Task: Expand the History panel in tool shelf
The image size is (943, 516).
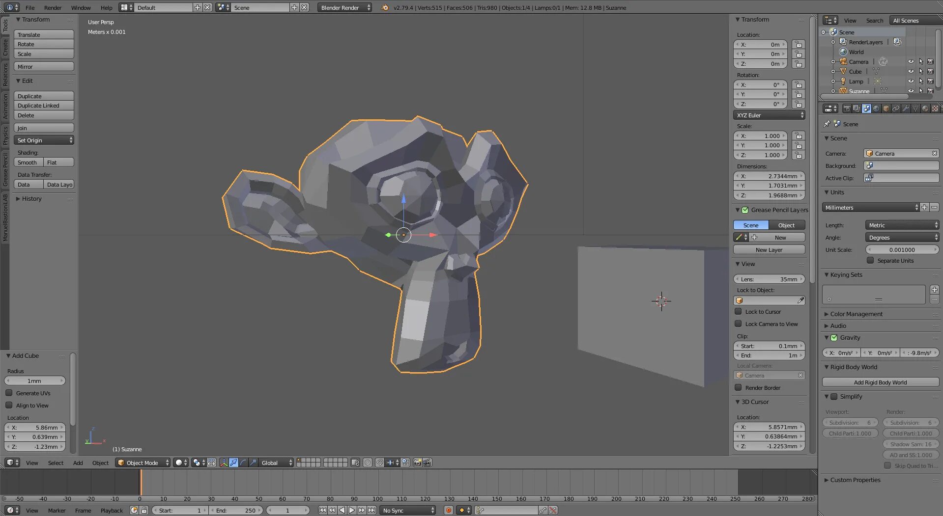Action: pyautogui.click(x=31, y=198)
